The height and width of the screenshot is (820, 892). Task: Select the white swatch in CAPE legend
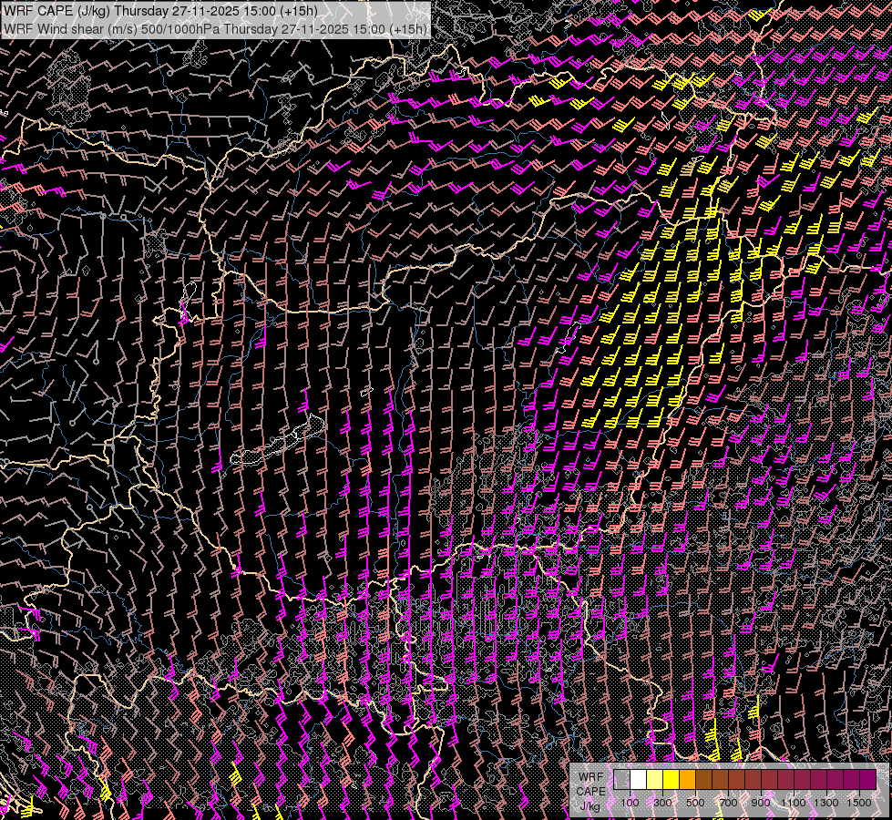pyautogui.click(x=638, y=780)
